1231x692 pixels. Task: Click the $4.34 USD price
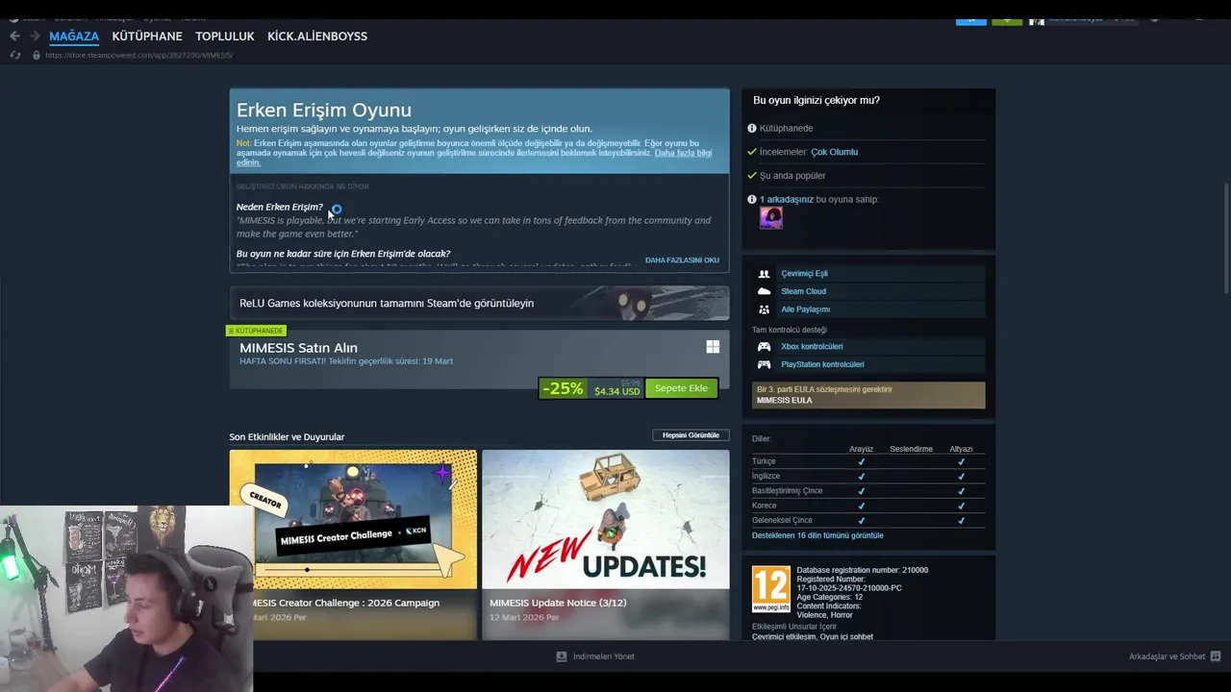coord(616,391)
